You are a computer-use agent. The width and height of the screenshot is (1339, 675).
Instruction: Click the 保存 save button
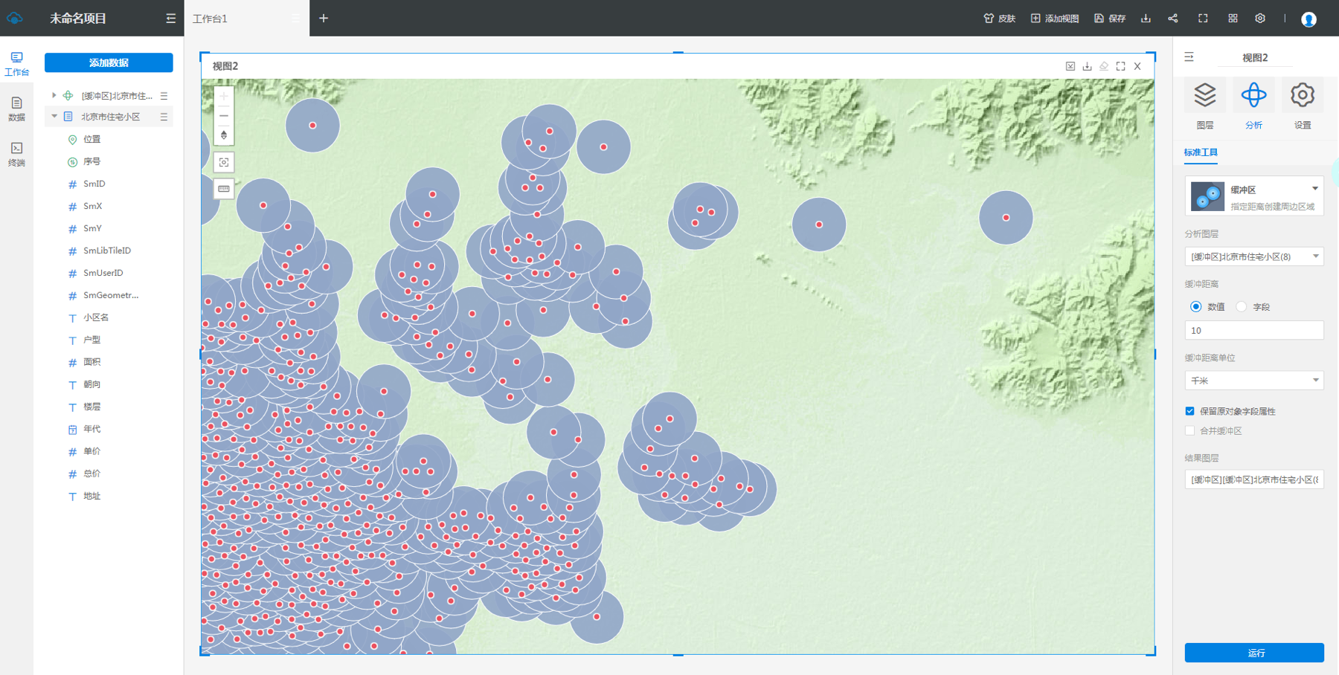tap(1109, 19)
